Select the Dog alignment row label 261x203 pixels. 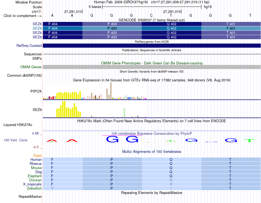pyautogui.click(x=38, y=172)
